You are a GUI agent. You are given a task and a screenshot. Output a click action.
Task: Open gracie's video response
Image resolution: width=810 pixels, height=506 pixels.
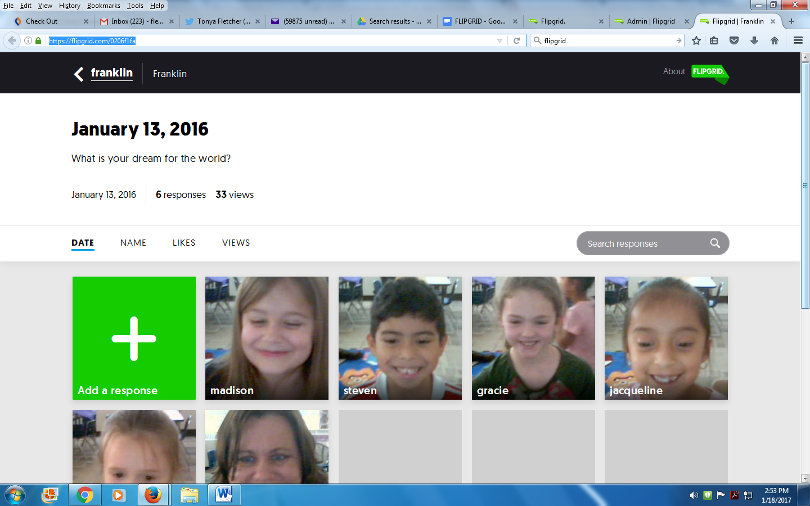pyautogui.click(x=533, y=338)
